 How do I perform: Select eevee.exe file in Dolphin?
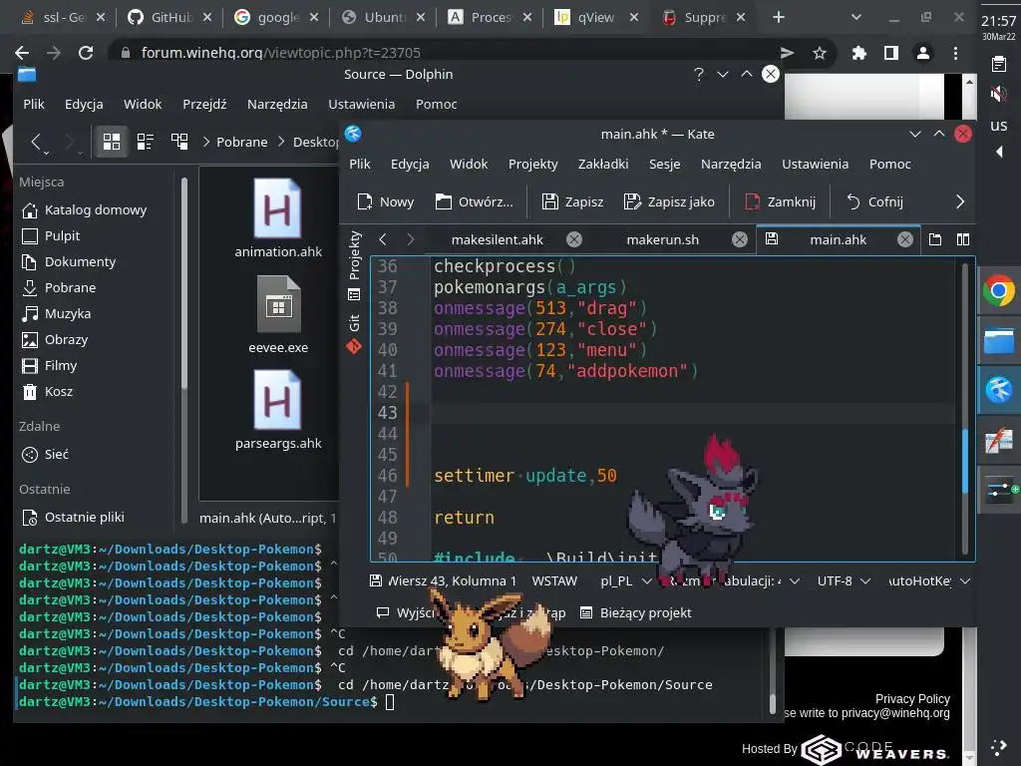pos(278,315)
